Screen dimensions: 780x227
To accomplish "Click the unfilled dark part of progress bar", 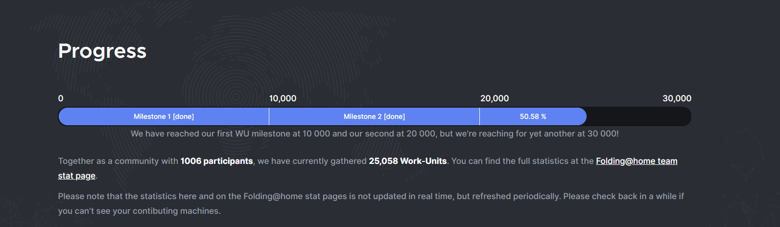I will click(x=638, y=116).
